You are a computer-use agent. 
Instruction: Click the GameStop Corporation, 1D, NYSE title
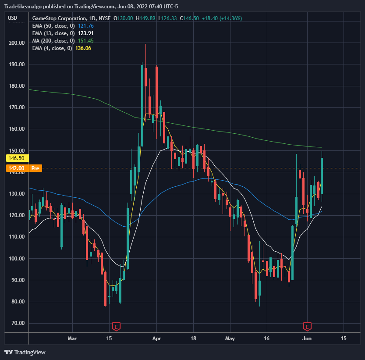[x=71, y=18]
